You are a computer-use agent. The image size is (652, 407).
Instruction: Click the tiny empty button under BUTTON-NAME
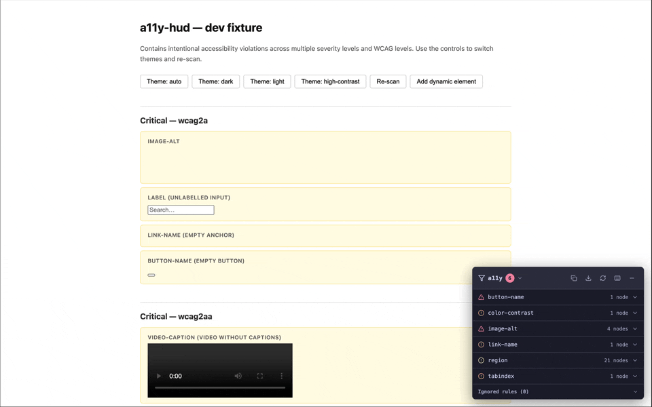tap(151, 275)
